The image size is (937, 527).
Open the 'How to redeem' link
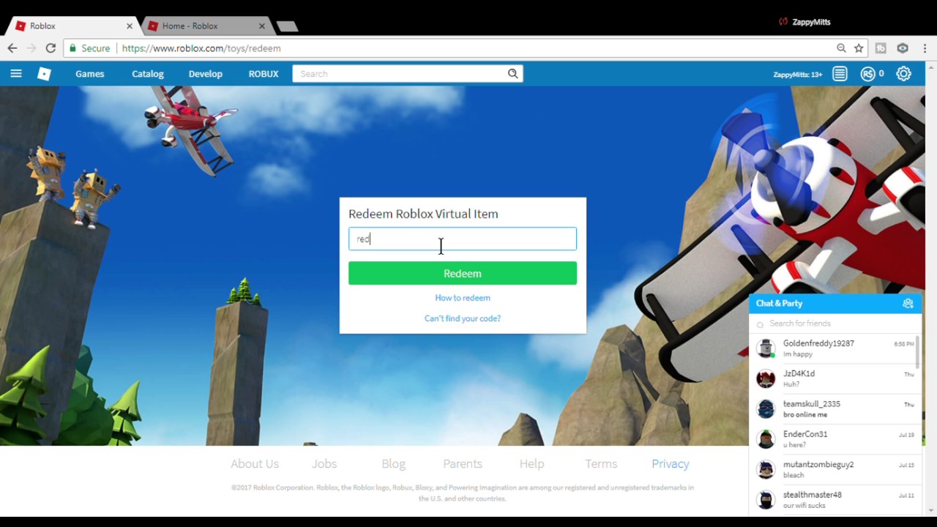[x=463, y=298]
